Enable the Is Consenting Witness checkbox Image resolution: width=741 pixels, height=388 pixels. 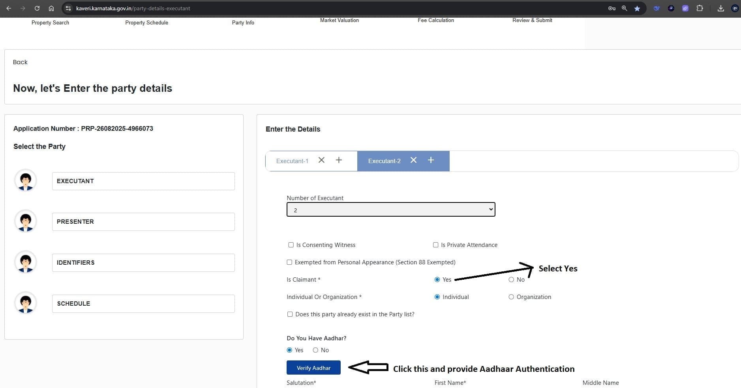[x=291, y=245]
